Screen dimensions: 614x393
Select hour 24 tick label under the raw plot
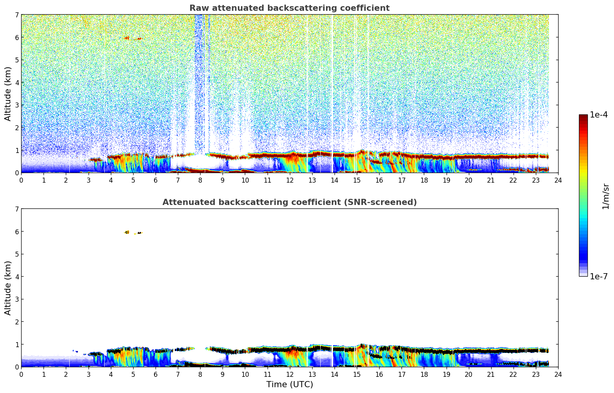coord(558,180)
